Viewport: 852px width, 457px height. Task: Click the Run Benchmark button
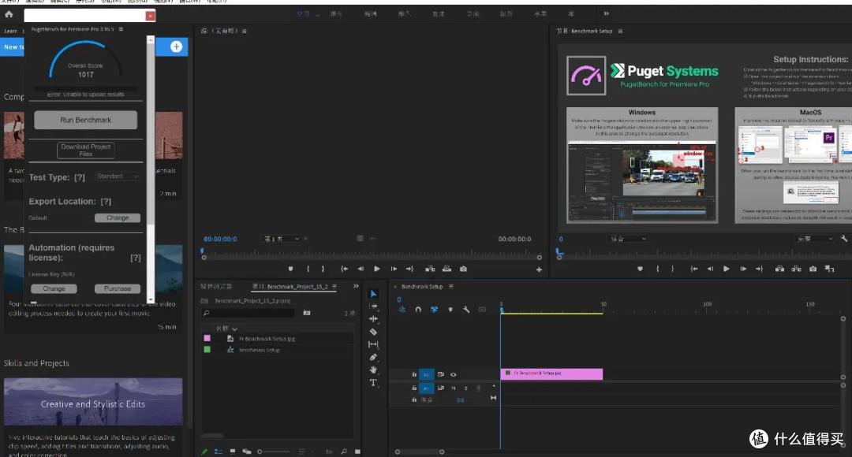pos(86,120)
